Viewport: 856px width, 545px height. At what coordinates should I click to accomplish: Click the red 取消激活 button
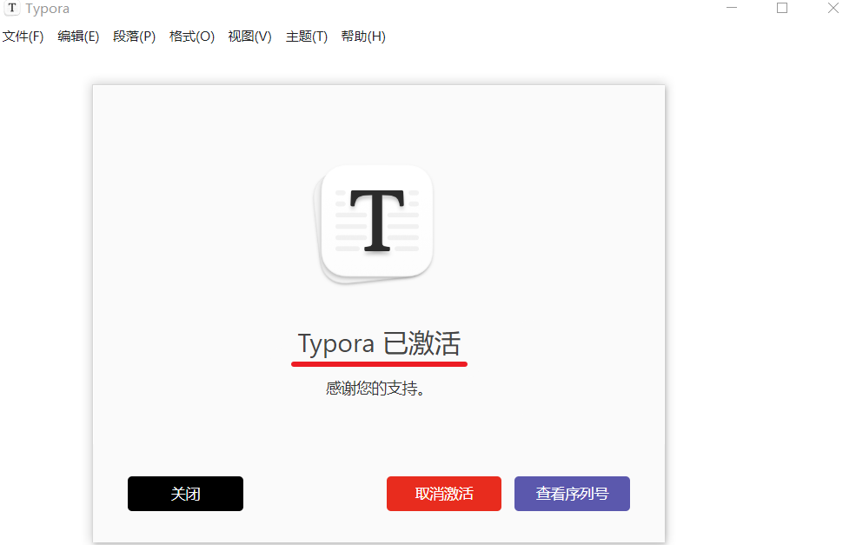(x=444, y=494)
